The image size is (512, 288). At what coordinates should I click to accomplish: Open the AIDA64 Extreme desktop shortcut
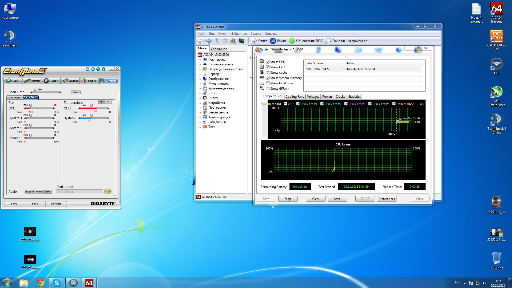(497, 13)
